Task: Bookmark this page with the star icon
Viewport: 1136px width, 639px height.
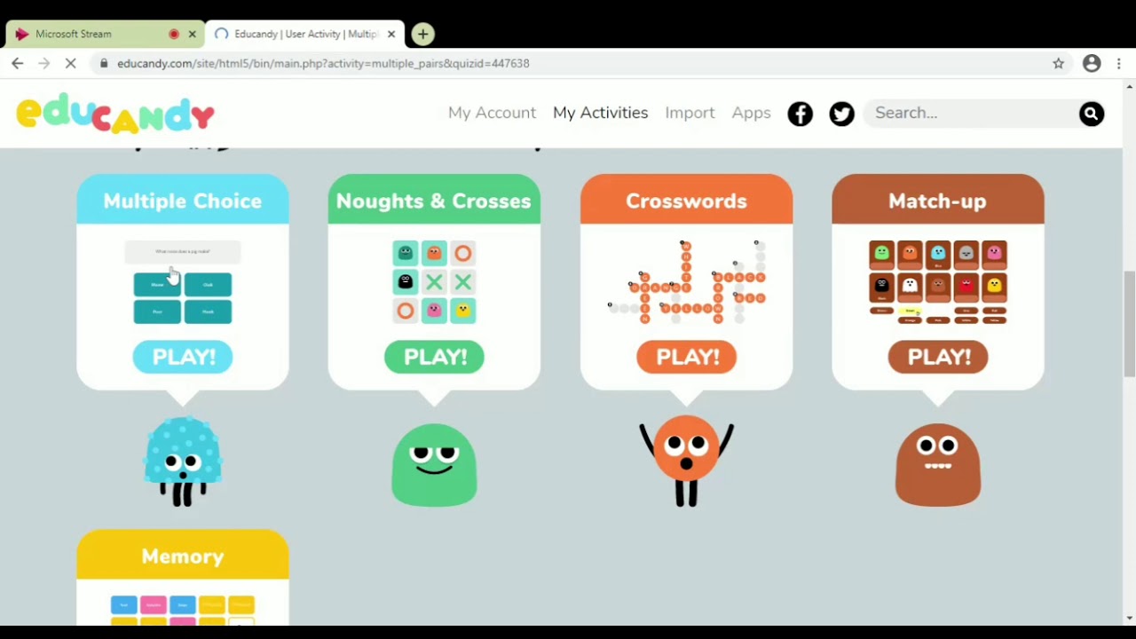Action: [1058, 63]
